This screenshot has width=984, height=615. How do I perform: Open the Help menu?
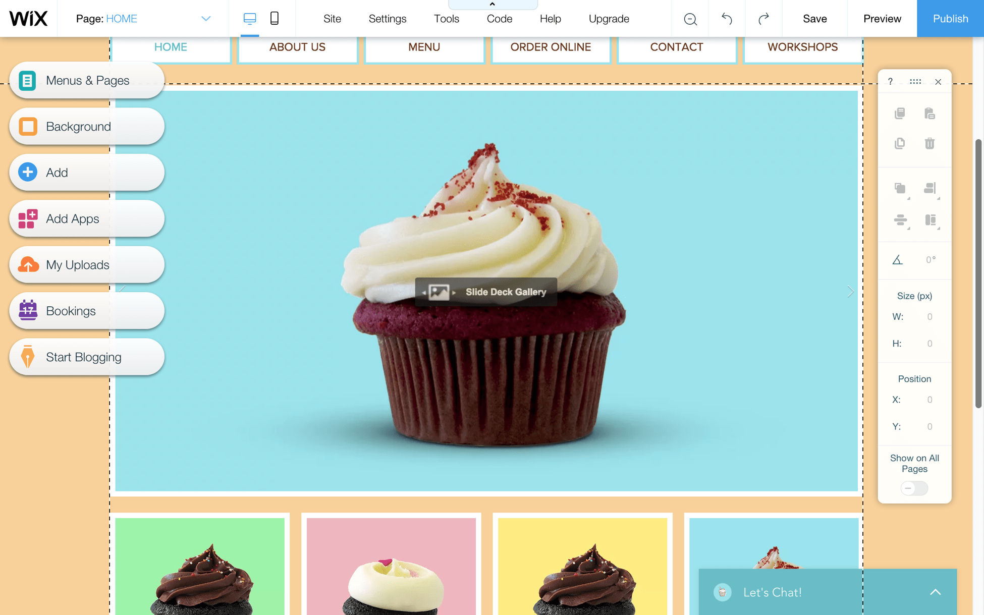pos(551,19)
